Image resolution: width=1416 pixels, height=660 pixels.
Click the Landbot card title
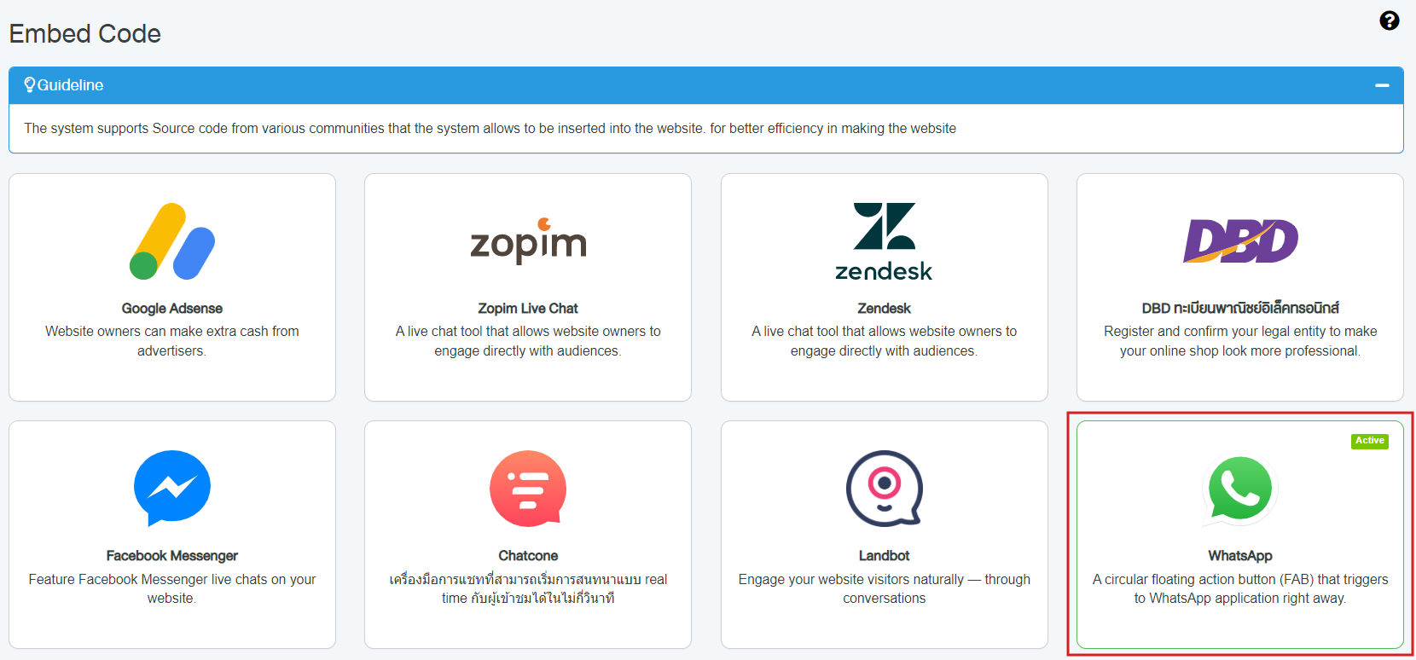pyautogui.click(x=884, y=556)
